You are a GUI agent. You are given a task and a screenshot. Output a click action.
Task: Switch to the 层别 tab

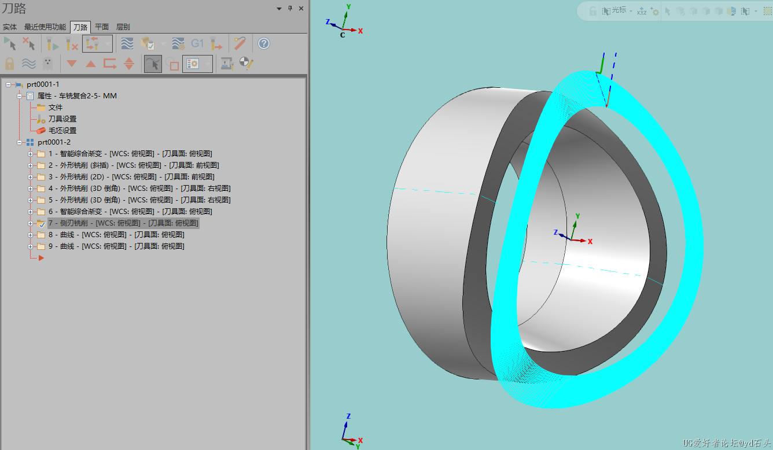123,27
